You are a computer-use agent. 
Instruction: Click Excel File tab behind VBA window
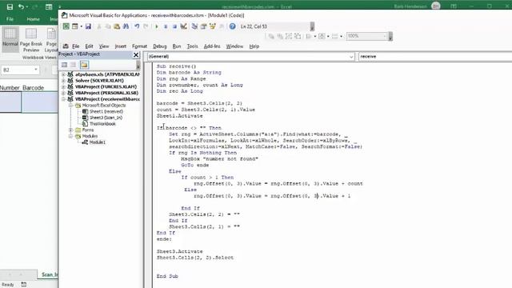click(10, 19)
